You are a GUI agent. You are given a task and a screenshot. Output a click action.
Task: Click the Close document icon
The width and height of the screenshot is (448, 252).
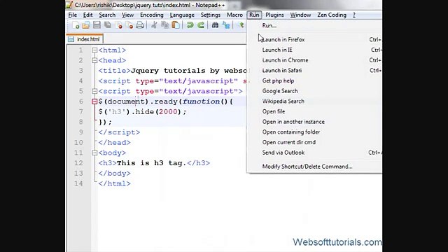coord(118,25)
